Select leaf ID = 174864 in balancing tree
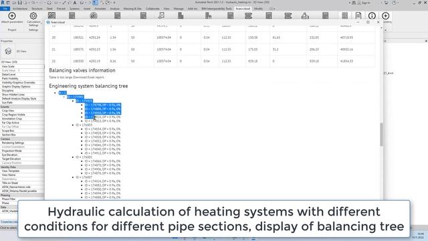 [x=102, y=161]
